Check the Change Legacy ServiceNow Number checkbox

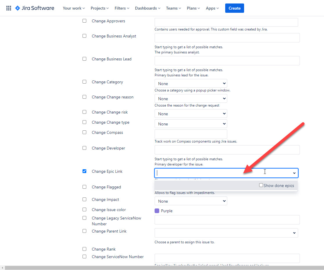(x=84, y=218)
